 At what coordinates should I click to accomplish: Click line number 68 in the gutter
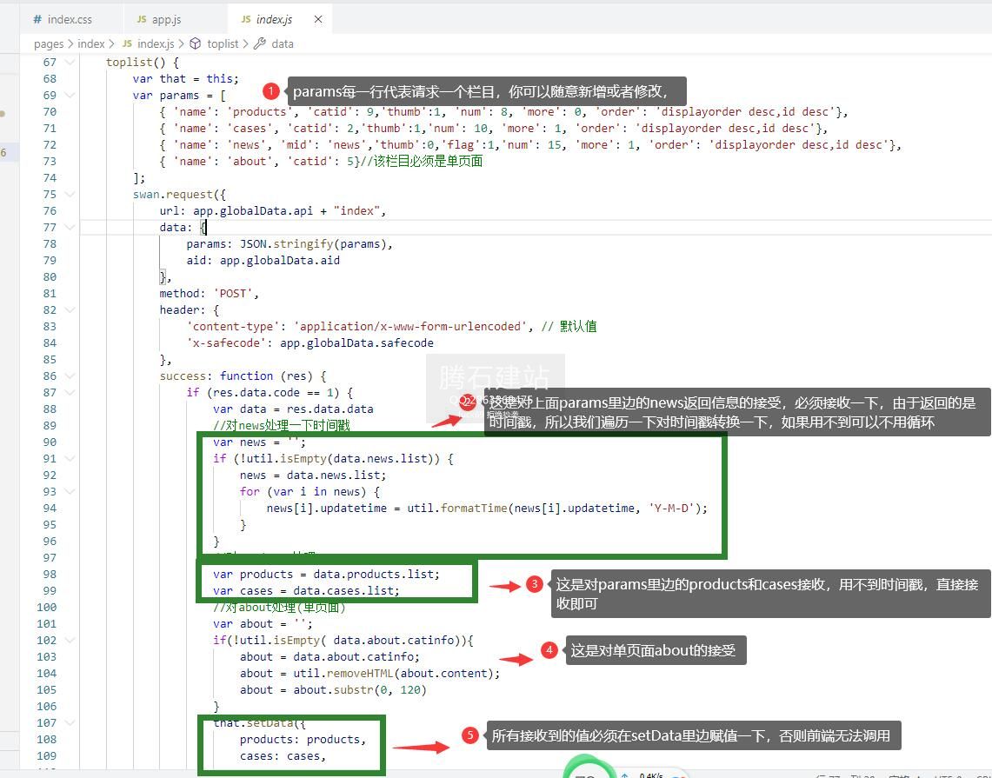tap(50, 78)
